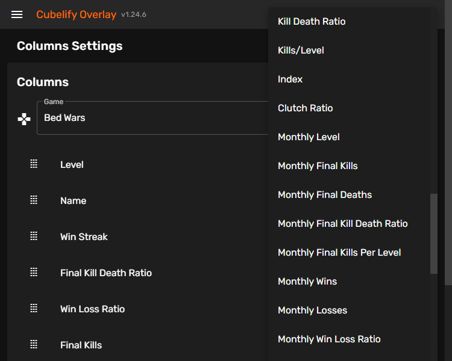The image size is (452, 361).
Task: Pick Clutch Ratio from the dropdown list
Action: pyautogui.click(x=306, y=108)
